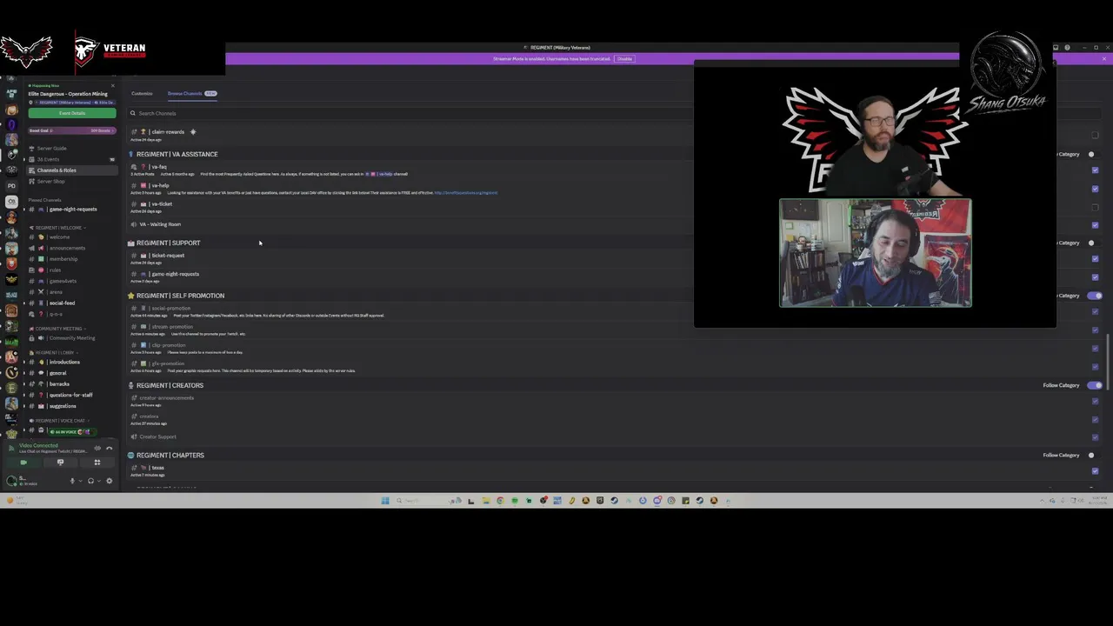
Task: Start screen share from voice panel
Action: point(60,463)
